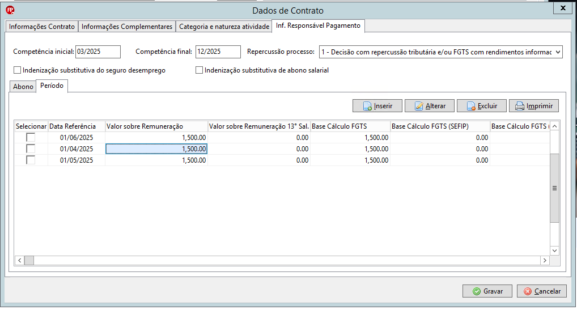The image size is (577, 310).
Task: Click the grid's vertical scroll down arrow
Action: (554, 250)
